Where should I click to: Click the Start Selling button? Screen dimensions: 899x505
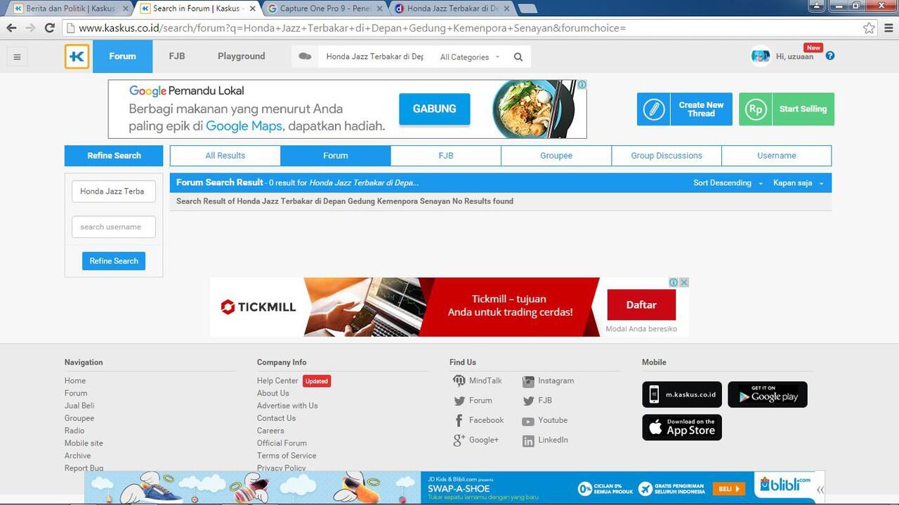787,109
